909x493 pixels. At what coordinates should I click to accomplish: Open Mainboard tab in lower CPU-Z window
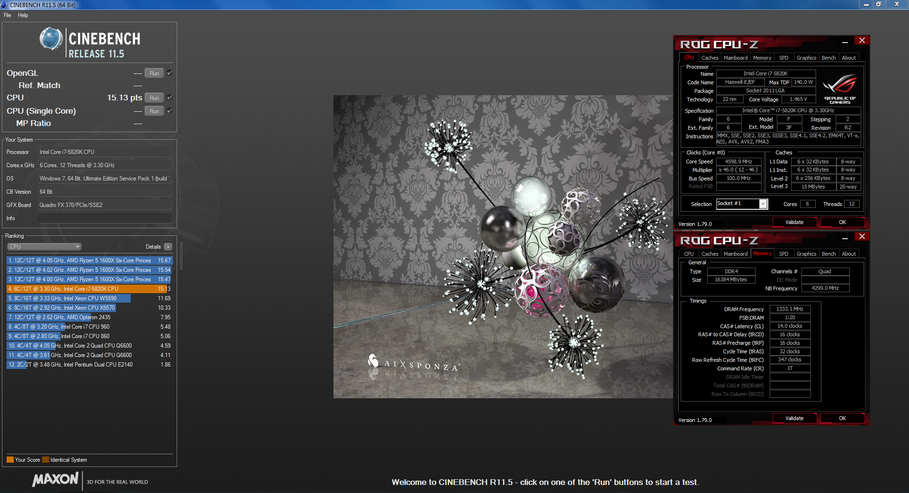point(736,254)
